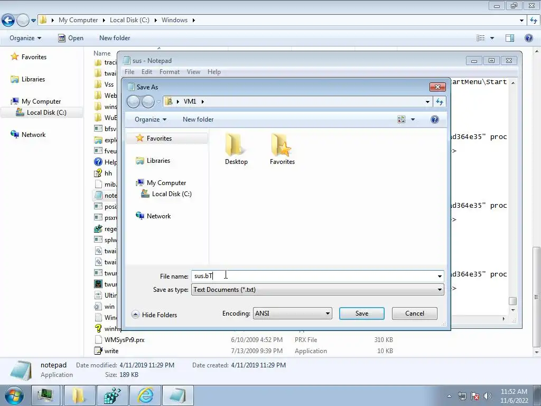Click Windows in Explorer address breadcrumb
541x406 pixels.
coord(174,20)
